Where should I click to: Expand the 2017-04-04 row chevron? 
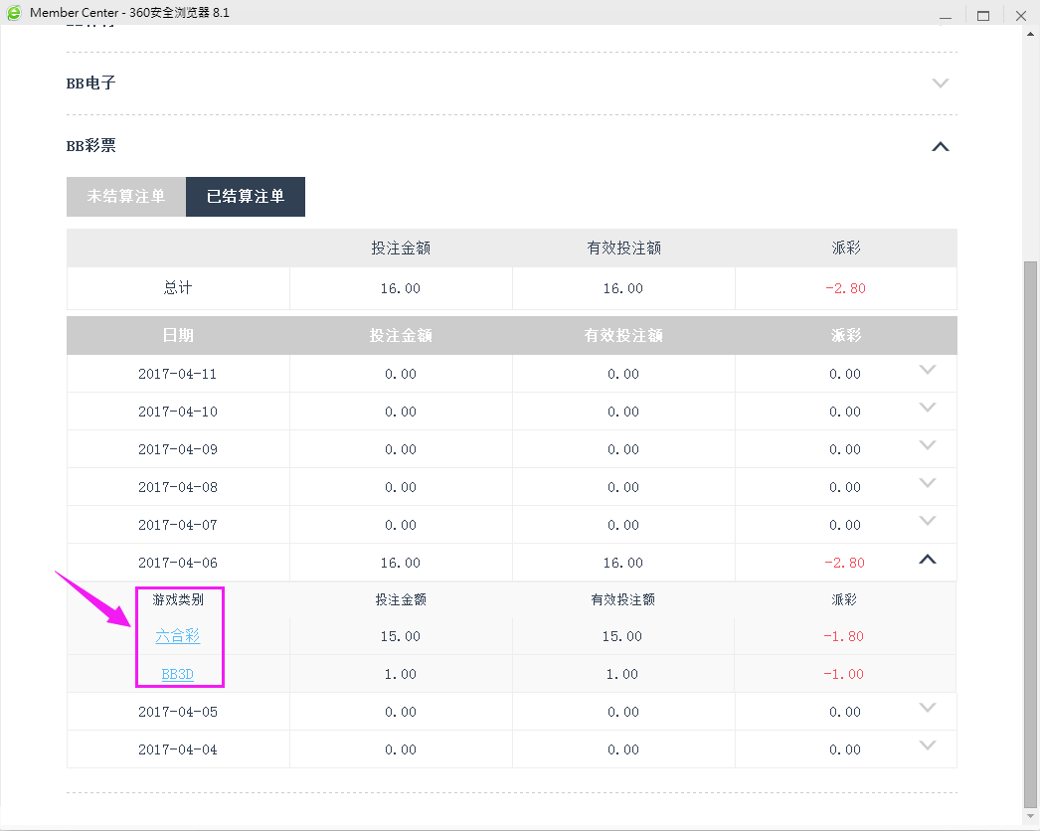coord(928,746)
